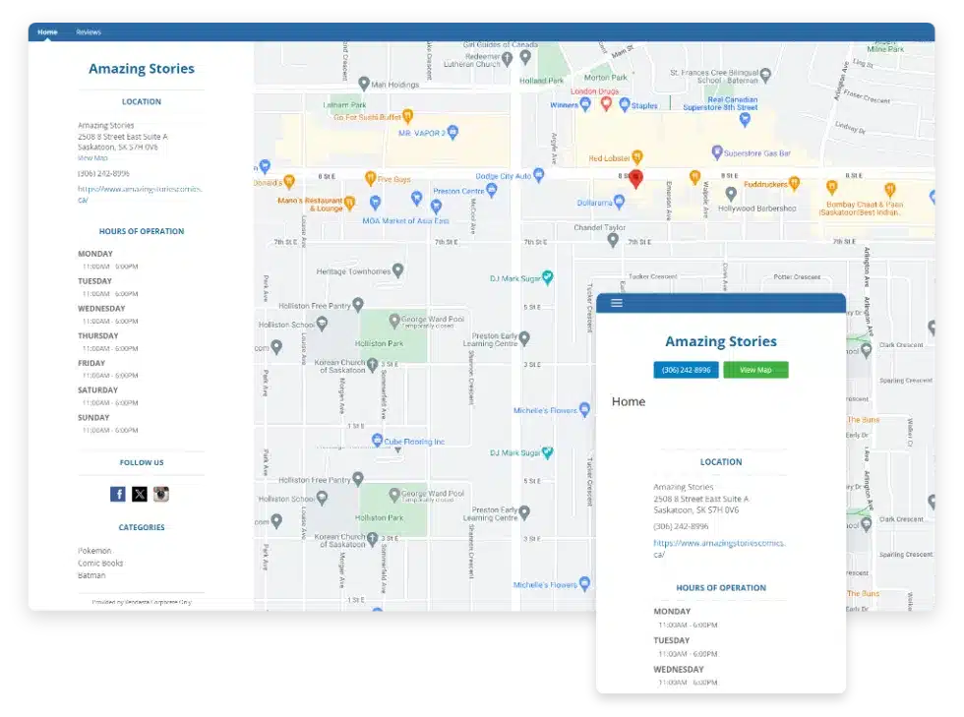Click the Comic Books category link

click(101, 562)
